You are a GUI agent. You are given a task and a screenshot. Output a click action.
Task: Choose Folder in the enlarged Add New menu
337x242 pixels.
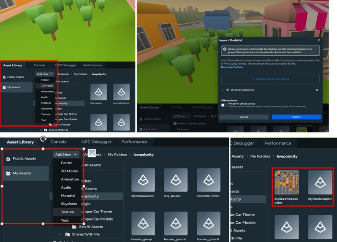click(66, 163)
